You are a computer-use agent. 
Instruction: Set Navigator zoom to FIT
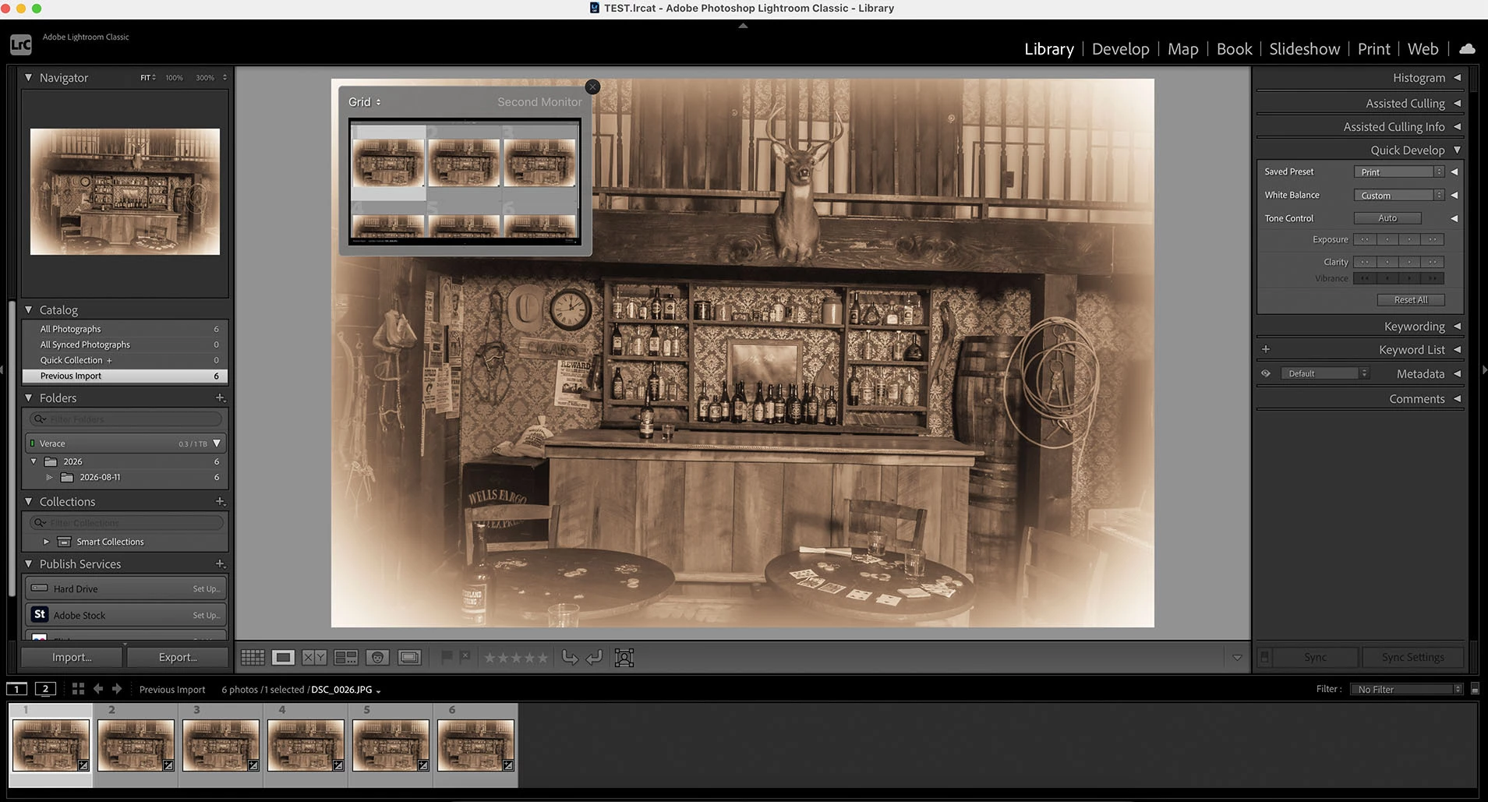146,78
